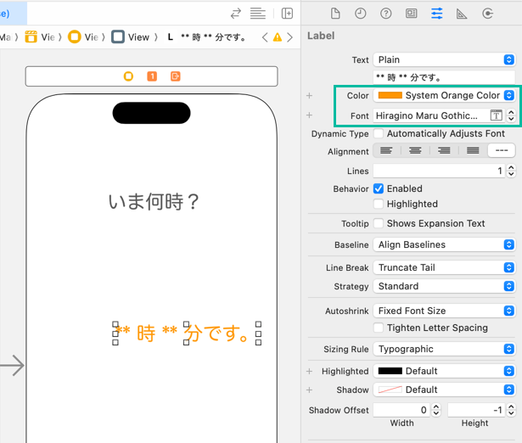Expand the Autoshrink Fixed Font Size menu
522x443 pixels.
click(x=444, y=311)
